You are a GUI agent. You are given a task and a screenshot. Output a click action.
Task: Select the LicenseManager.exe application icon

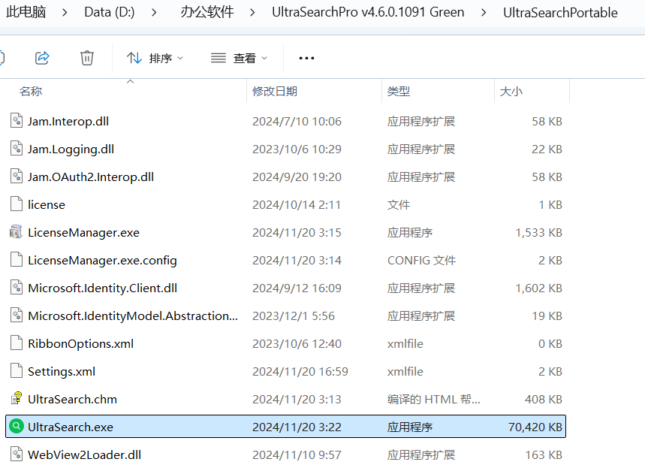point(16,231)
